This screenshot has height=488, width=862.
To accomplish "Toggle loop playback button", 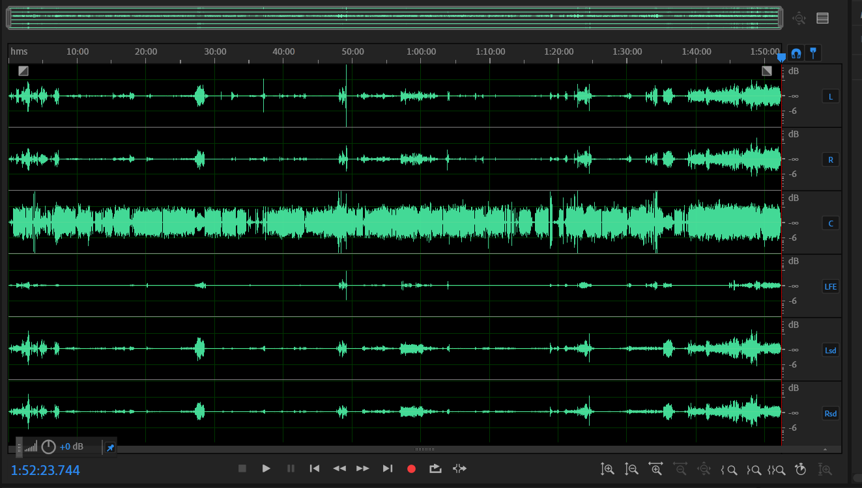I will coord(435,468).
